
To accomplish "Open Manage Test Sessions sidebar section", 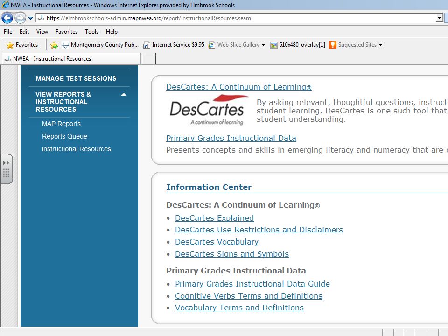I will pyautogui.click(x=76, y=78).
